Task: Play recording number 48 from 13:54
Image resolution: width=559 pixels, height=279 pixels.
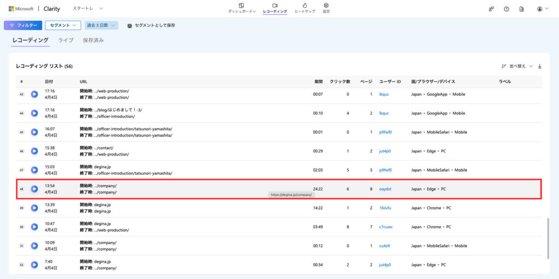Action: point(34,189)
